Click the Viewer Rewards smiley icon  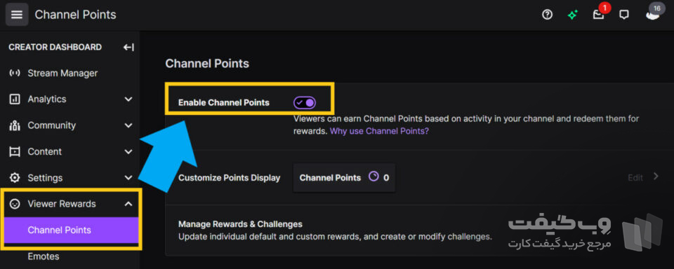pos(15,205)
